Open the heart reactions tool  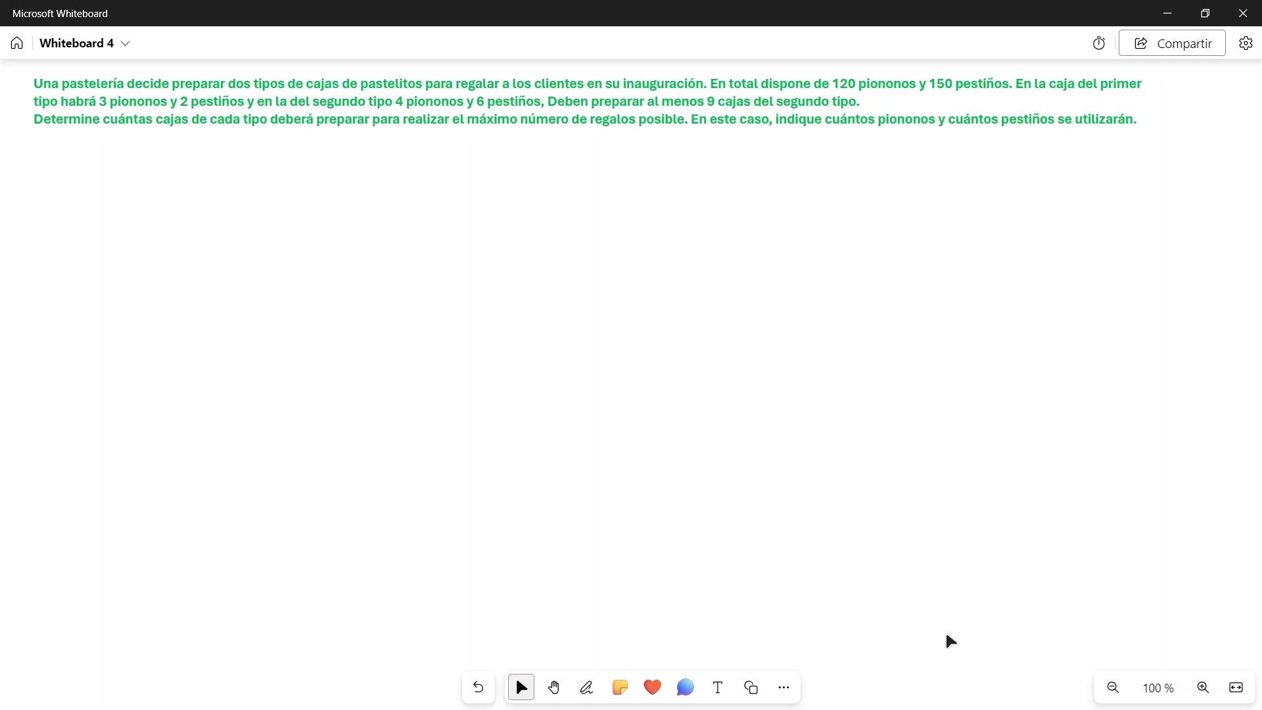point(652,688)
